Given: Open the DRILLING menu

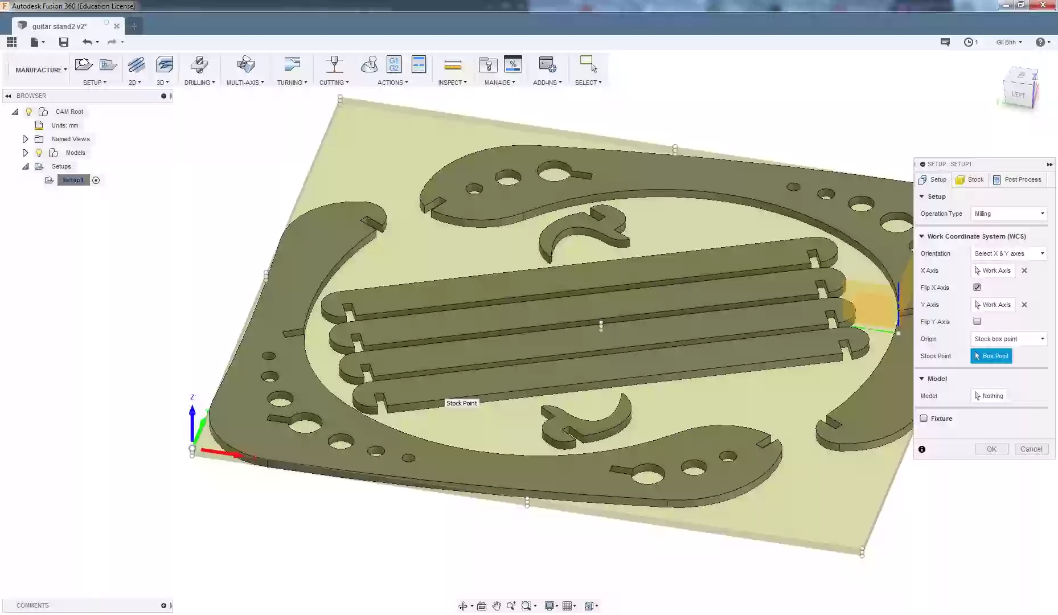Looking at the screenshot, I should point(200,83).
